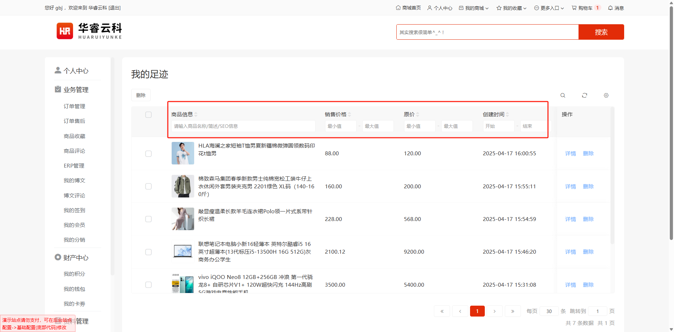Viewport: 674px width, 332px height.
Task: Open the 更多入口 dropdown
Action: pyautogui.click(x=549, y=8)
